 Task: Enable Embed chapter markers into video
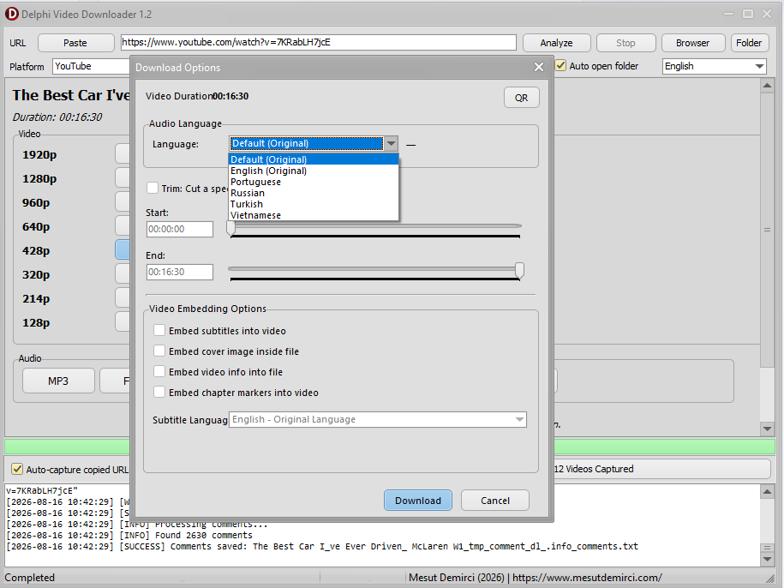pyautogui.click(x=159, y=392)
